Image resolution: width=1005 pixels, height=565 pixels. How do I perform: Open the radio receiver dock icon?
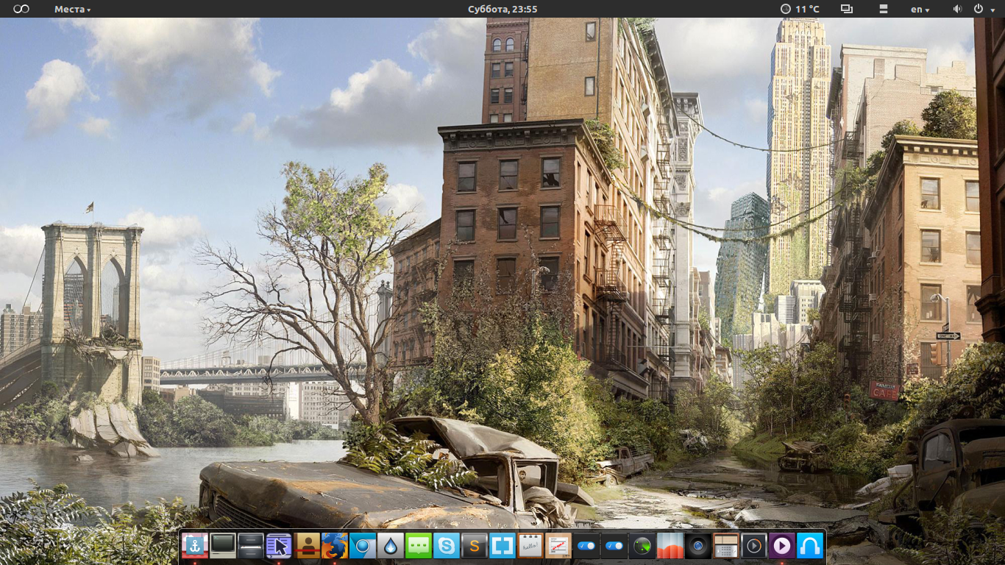[x=726, y=546]
